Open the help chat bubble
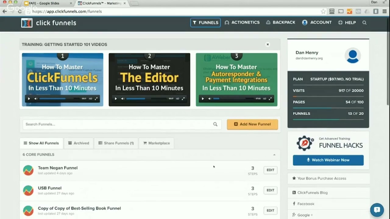The image size is (390, 219). pyautogui.click(x=377, y=210)
